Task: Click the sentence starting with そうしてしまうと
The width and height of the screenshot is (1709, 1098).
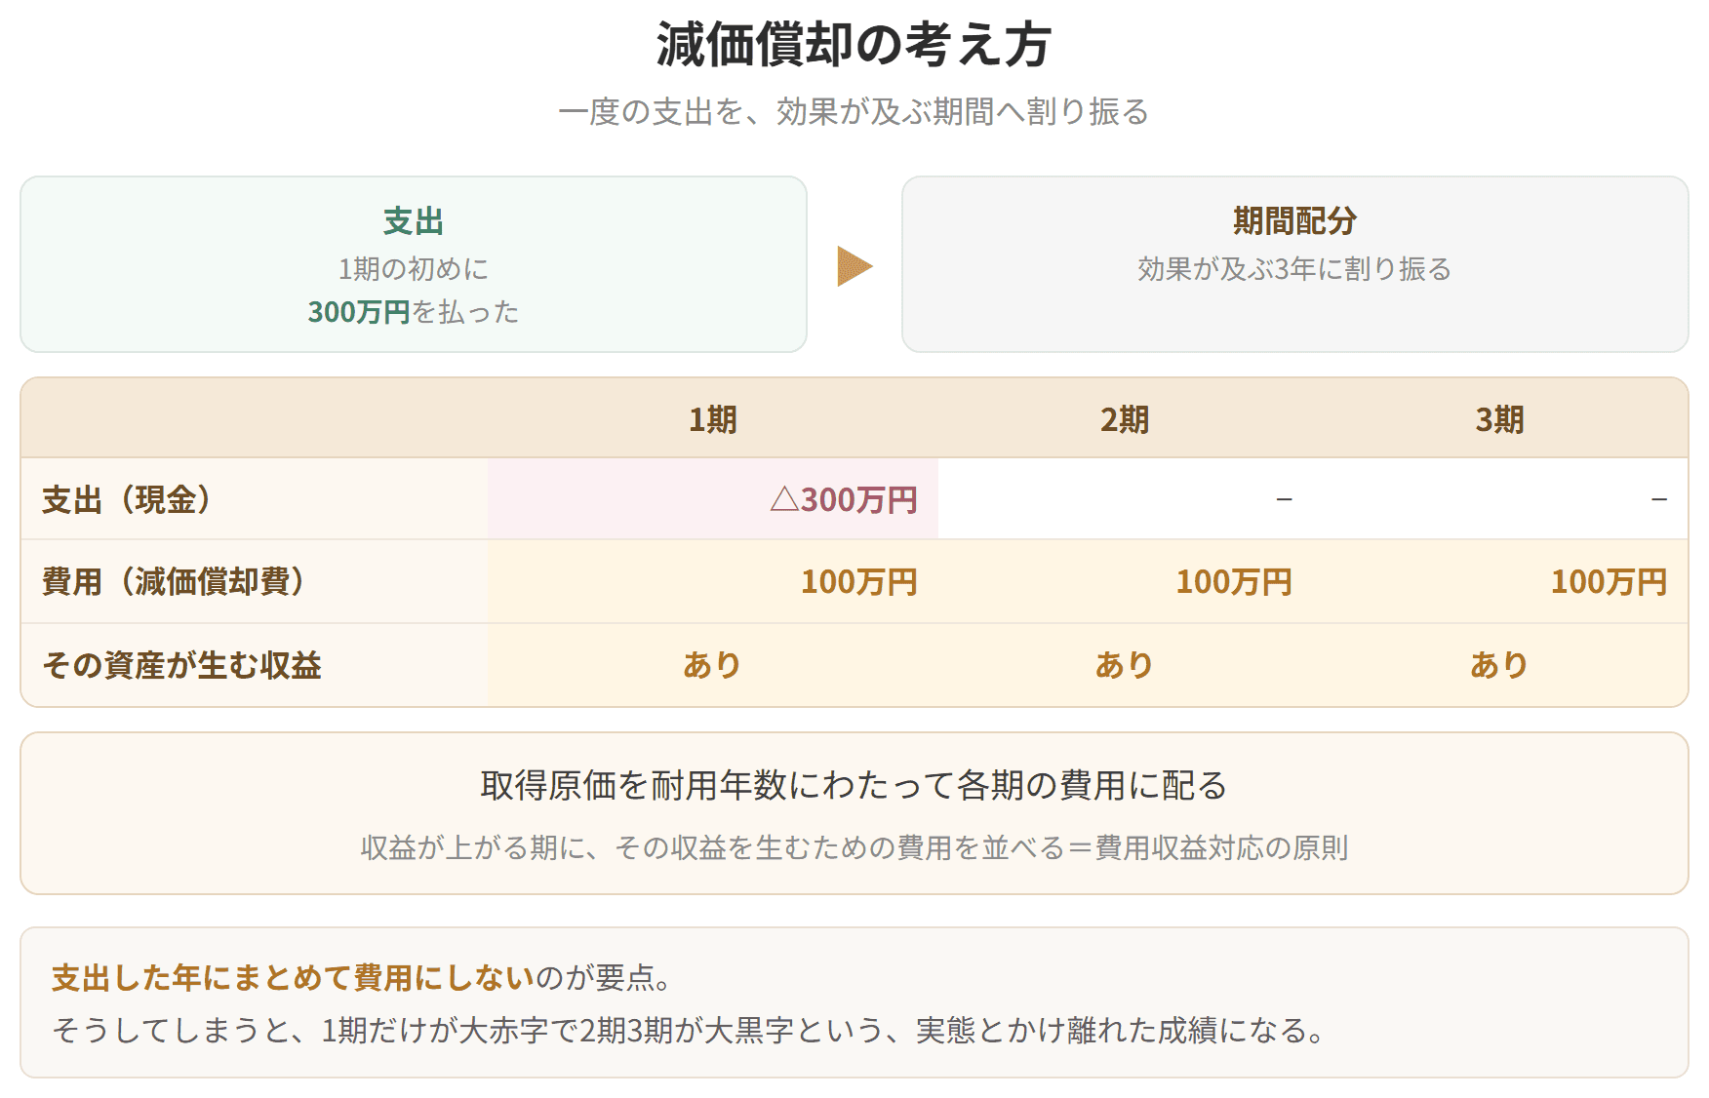Action: [689, 1030]
